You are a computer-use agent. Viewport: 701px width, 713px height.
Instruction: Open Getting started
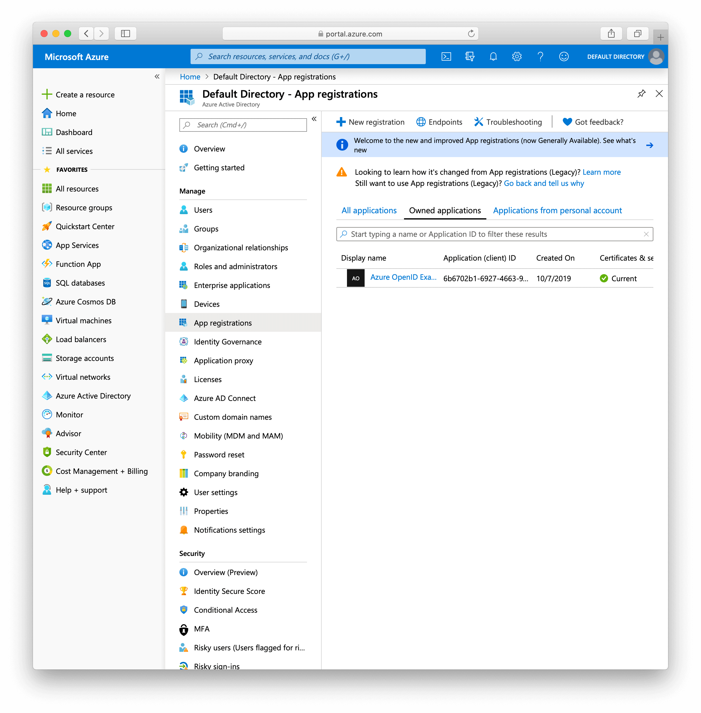coord(212,168)
